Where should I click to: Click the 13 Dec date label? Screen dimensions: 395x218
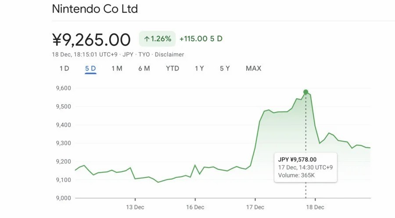click(135, 207)
